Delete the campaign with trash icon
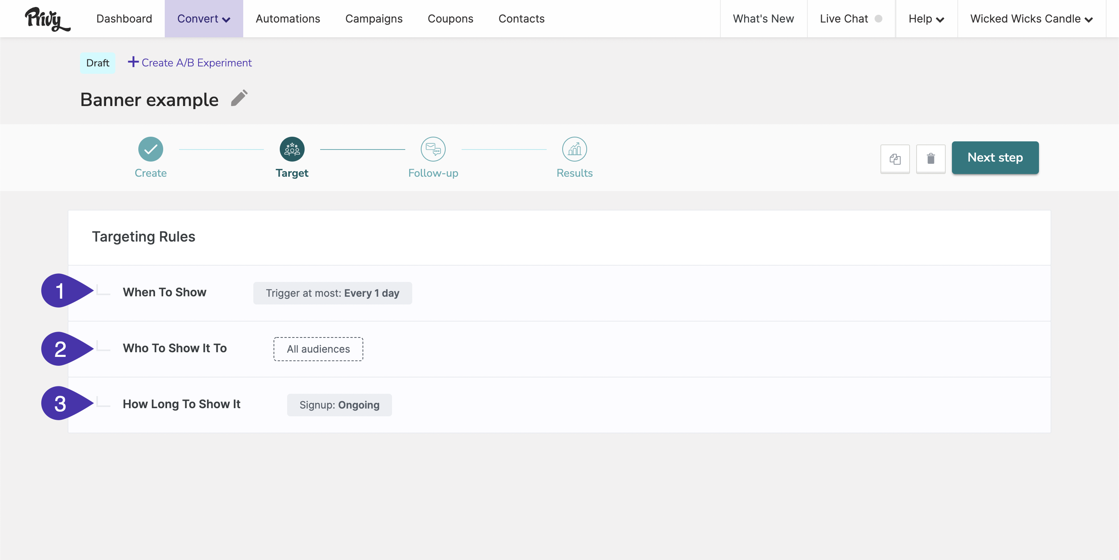The width and height of the screenshot is (1119, 560). click(x=931, y=159)
